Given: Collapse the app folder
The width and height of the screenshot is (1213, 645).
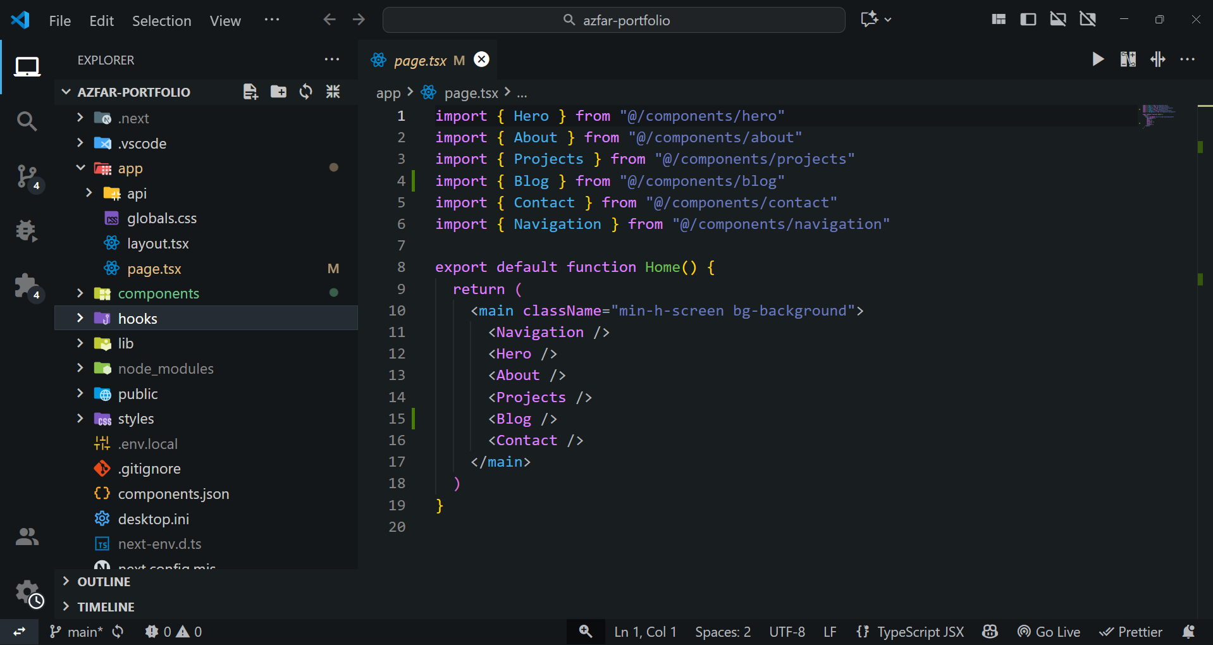Looking at the screenshot, I should coord(80,168).
